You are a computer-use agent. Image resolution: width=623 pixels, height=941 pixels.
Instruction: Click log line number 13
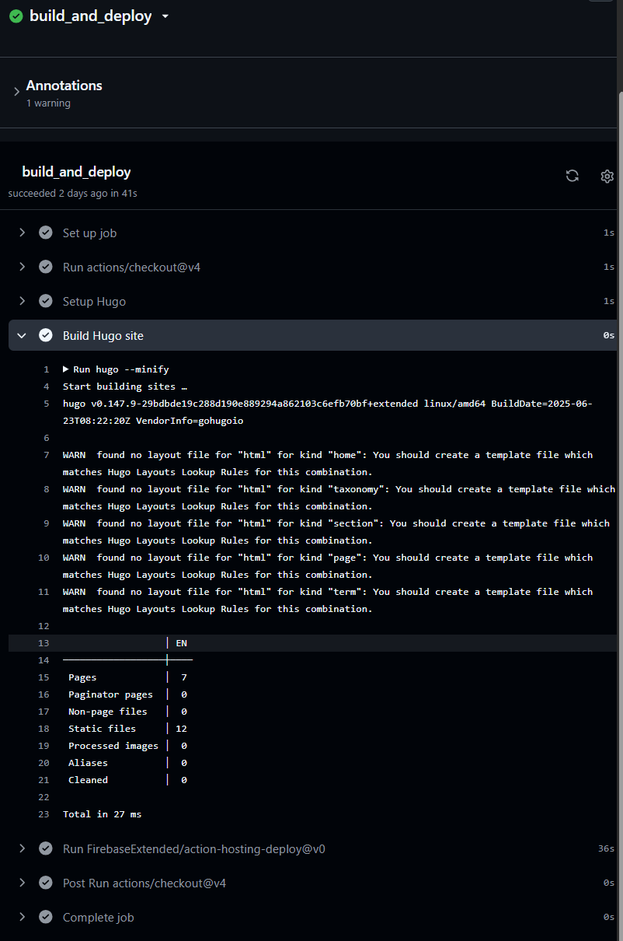[x=44, y=643]
